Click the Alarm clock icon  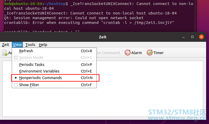point(128,53)
